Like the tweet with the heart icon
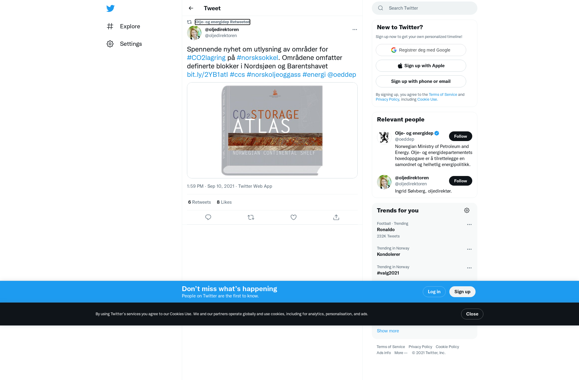Viewport: 579px width, 380px height. [293, 217]
